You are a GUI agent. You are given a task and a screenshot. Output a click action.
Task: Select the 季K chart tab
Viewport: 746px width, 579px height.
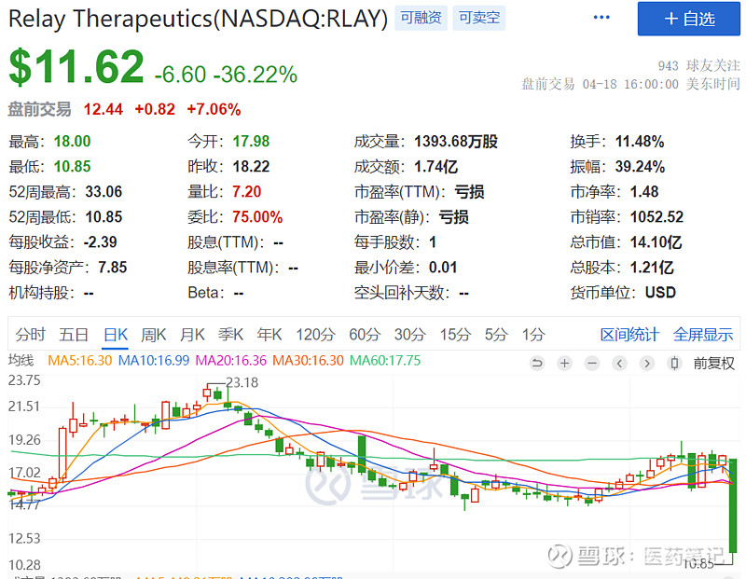coord(230,335)
